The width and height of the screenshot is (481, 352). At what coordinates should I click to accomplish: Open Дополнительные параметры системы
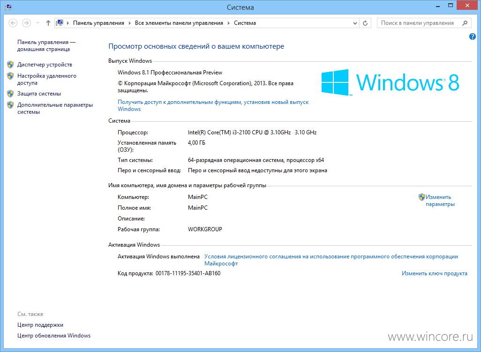click(x=55, y=109)
